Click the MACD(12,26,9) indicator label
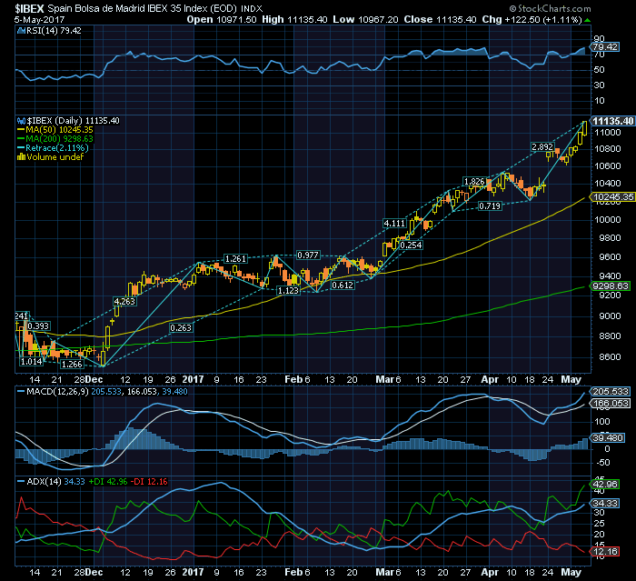Screen dimensions: 636x581 coord(57,392)
